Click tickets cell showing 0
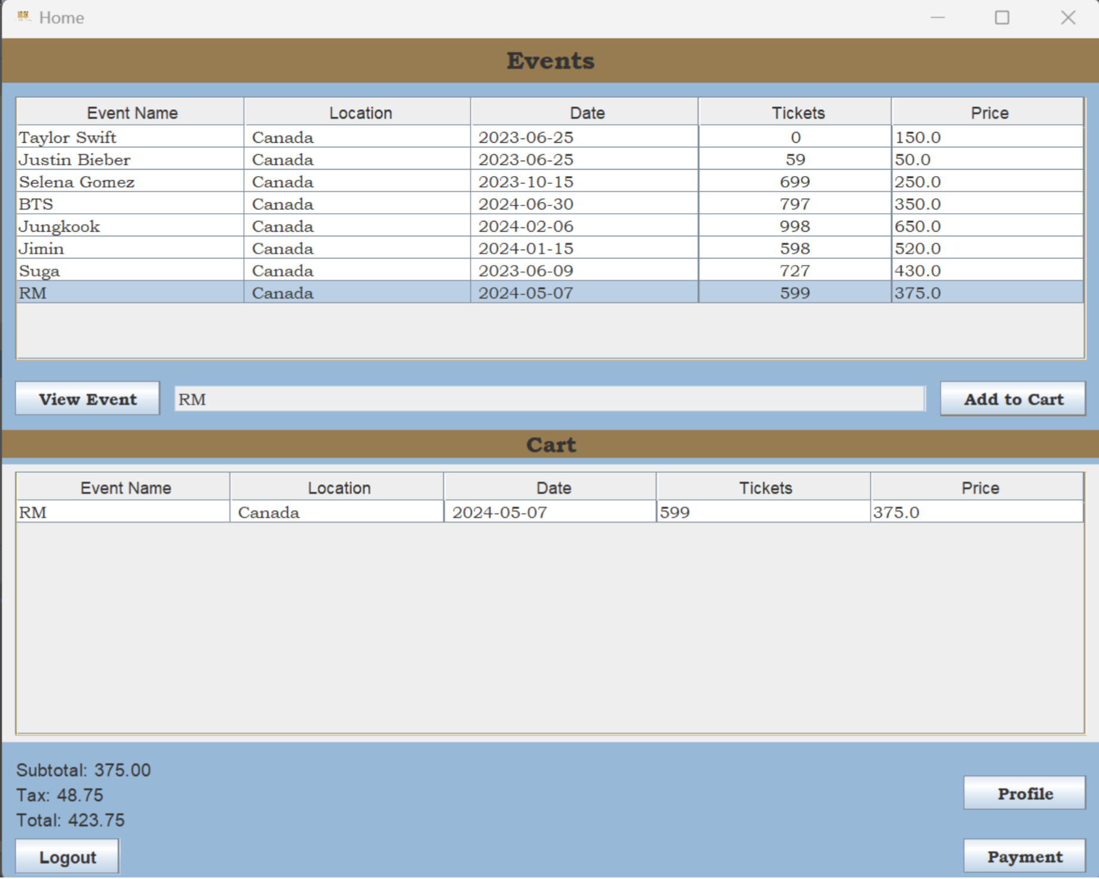The height and width of the screenshot is (879, 1099). 795,137
